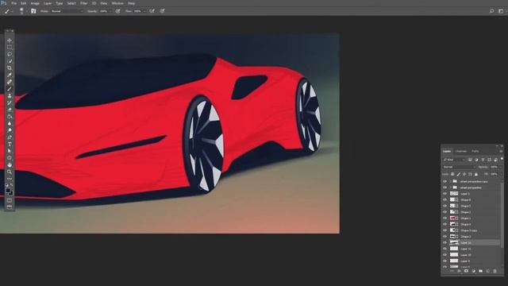Swap foreground and background colors
Viewport: 508px width, 286px height.
coord(12,185)
